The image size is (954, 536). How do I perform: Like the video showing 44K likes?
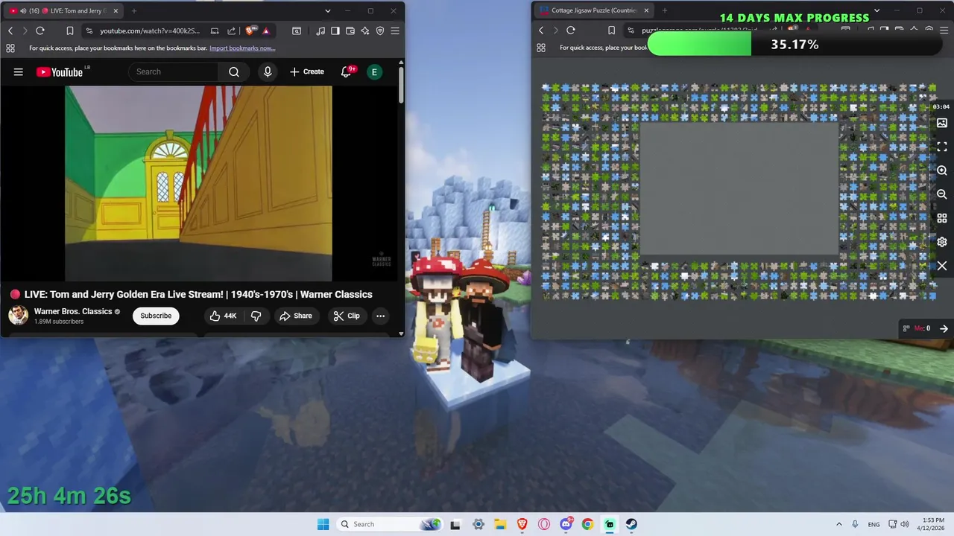click(x=223, y=316)
